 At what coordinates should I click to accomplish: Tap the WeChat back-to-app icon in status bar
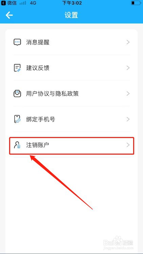coord(3,3)
